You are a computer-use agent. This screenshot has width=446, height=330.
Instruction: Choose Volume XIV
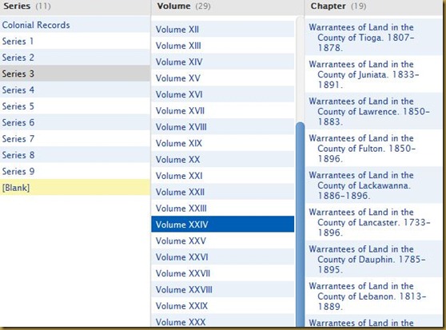pyautogui.click(x=223, y=62)
